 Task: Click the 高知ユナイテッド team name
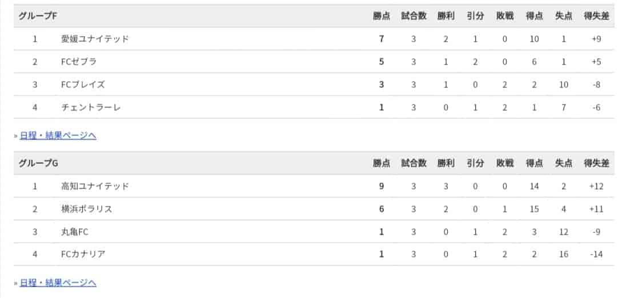[95, 186]
